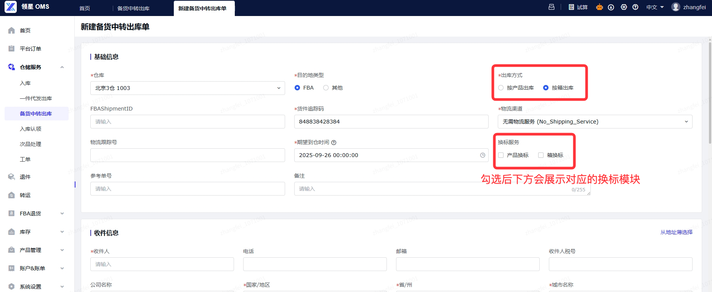Open the inbox icon in top bar

pos(552,7)
